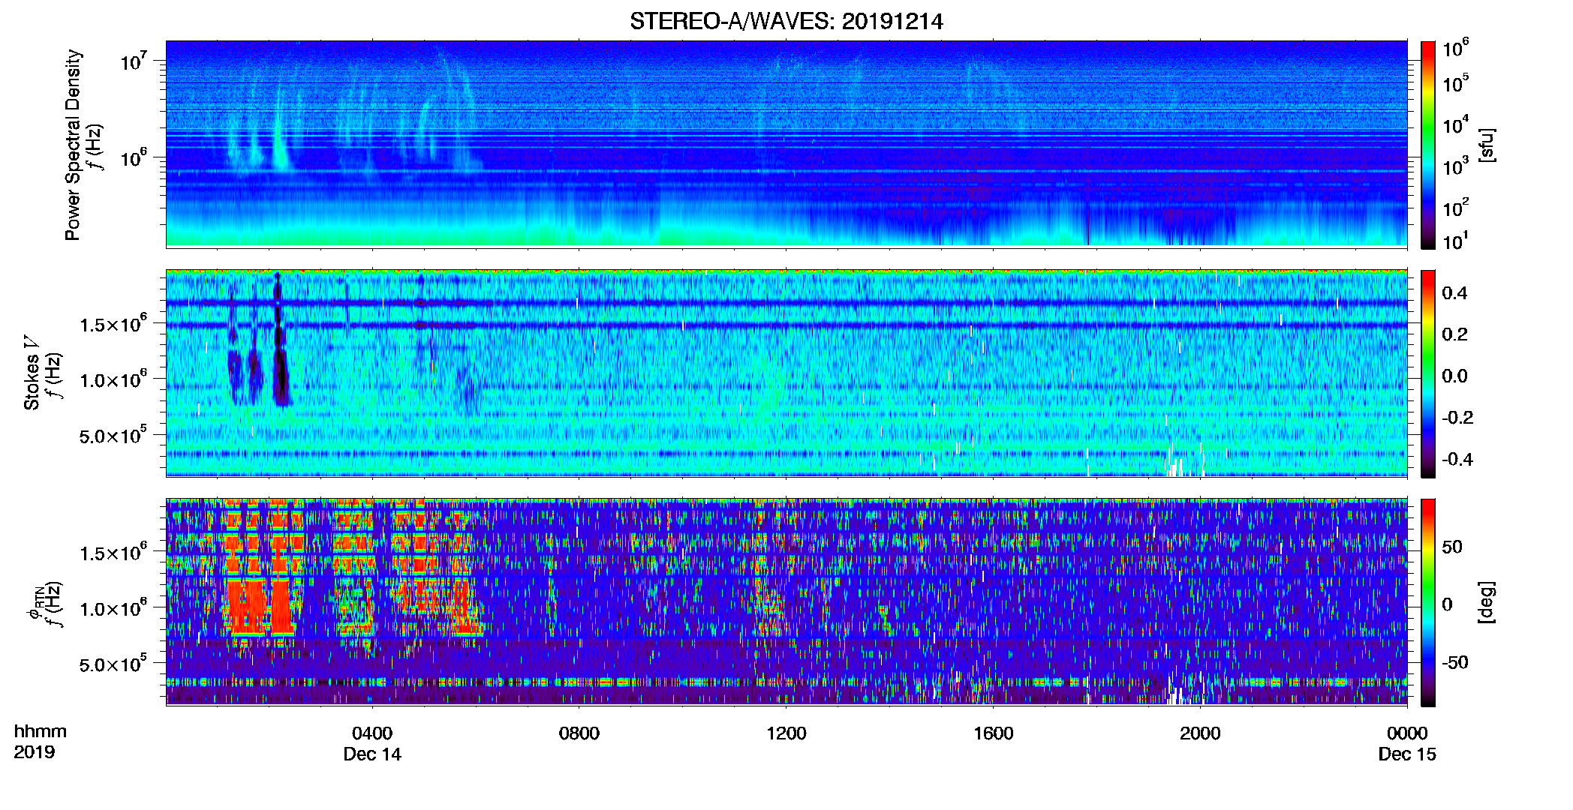The width and height of the screenshot is (1573, 810).
Task: Click the power spectral density color bar
Action: 1428,145
